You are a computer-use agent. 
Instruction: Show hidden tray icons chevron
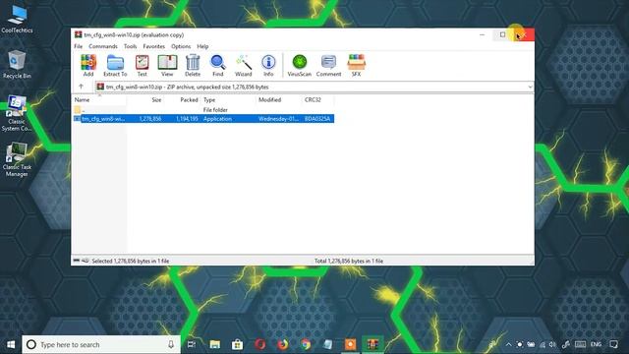coord(508,344)
